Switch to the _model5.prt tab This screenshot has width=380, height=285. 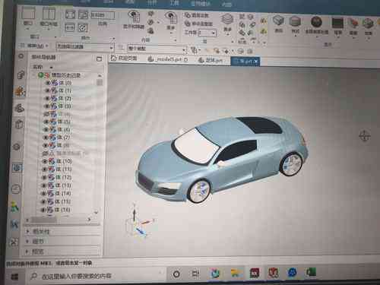click(x=169, y=59)
